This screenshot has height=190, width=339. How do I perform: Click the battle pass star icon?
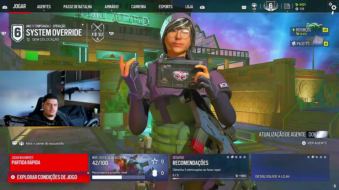(x=155, y=161)
